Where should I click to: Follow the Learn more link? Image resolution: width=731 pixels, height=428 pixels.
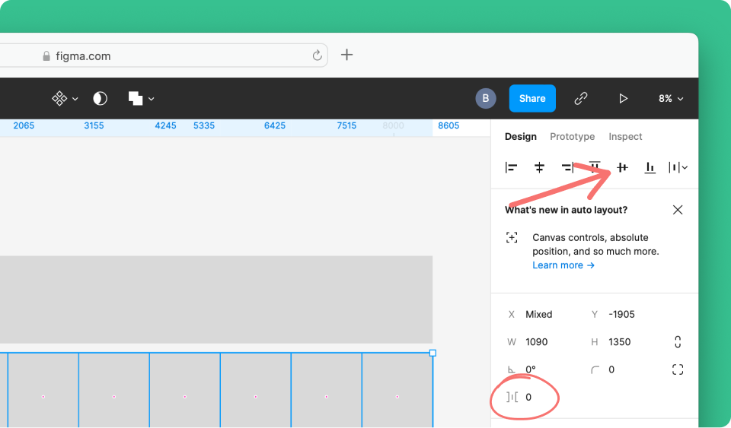point(563,265)
